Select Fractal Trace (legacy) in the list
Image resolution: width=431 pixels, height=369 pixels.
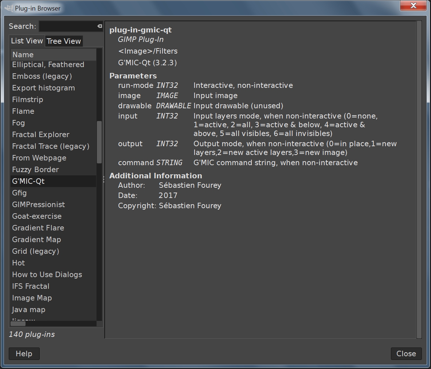[54, 146]
